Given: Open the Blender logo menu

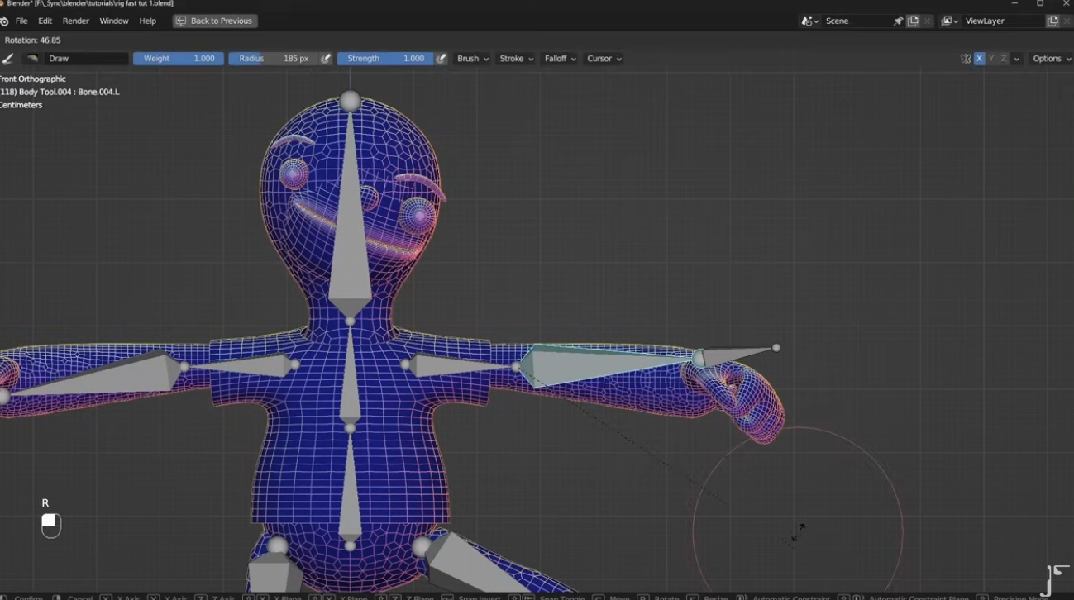Looking at the screenshot, I should pyautogui.click(x=4, y=21).
